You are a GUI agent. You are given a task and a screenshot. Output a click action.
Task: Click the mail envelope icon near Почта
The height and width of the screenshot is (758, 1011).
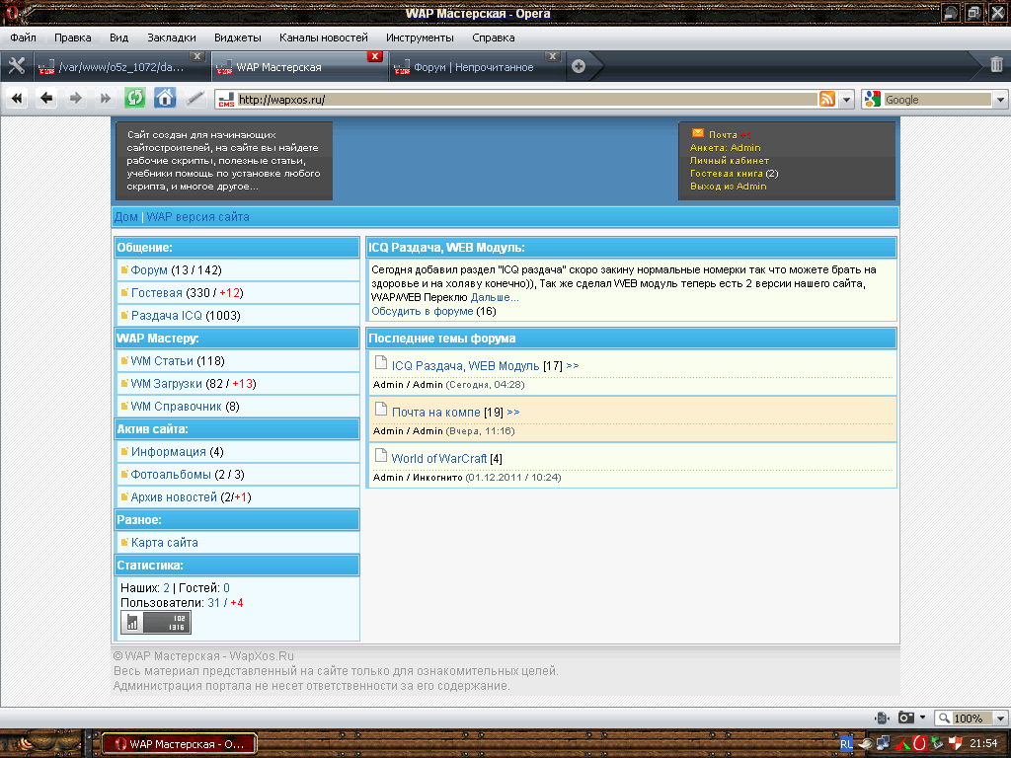pos(698,133)
